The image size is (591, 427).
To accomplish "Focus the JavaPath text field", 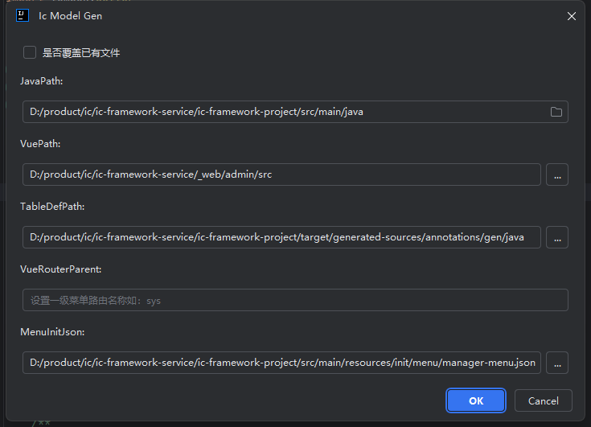I will click(281, 112).
